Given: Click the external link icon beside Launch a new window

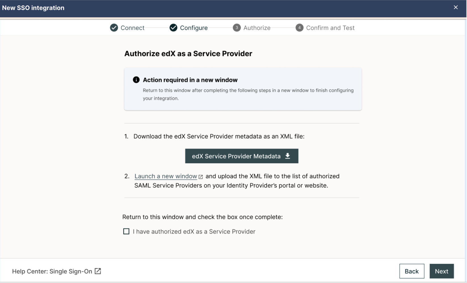Looking at the screenshot, I should point(201,176).
